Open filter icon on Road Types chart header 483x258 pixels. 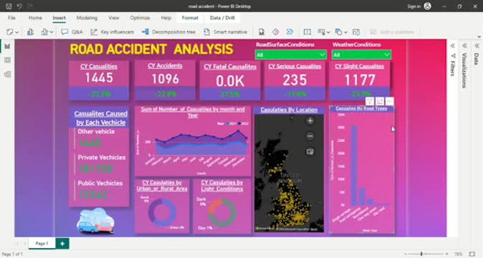click(370, 101)
